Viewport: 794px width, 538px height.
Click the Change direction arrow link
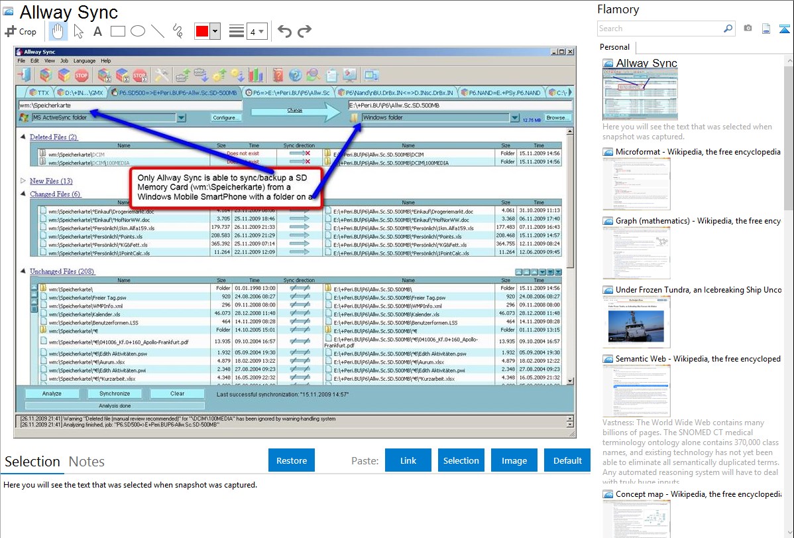(x=295, y=110)
